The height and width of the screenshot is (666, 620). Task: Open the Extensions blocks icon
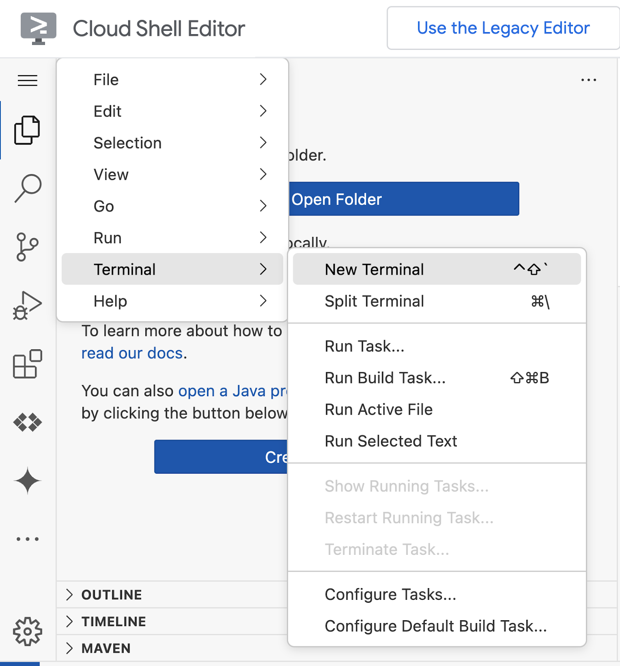point(27,364)
